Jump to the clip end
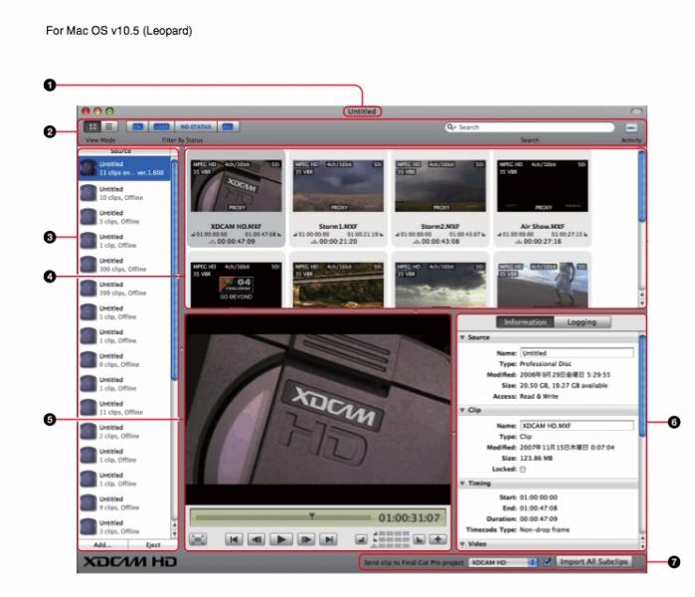 (x=329, y=539)
